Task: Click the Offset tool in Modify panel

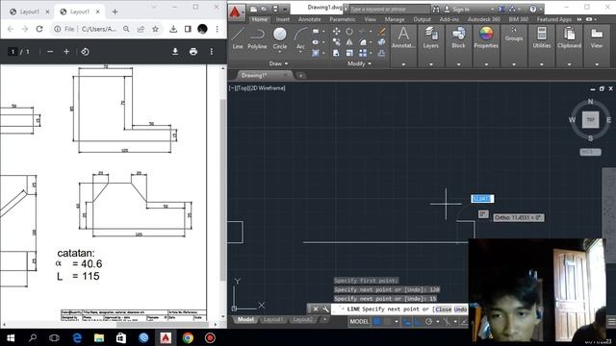Action: 381,53
